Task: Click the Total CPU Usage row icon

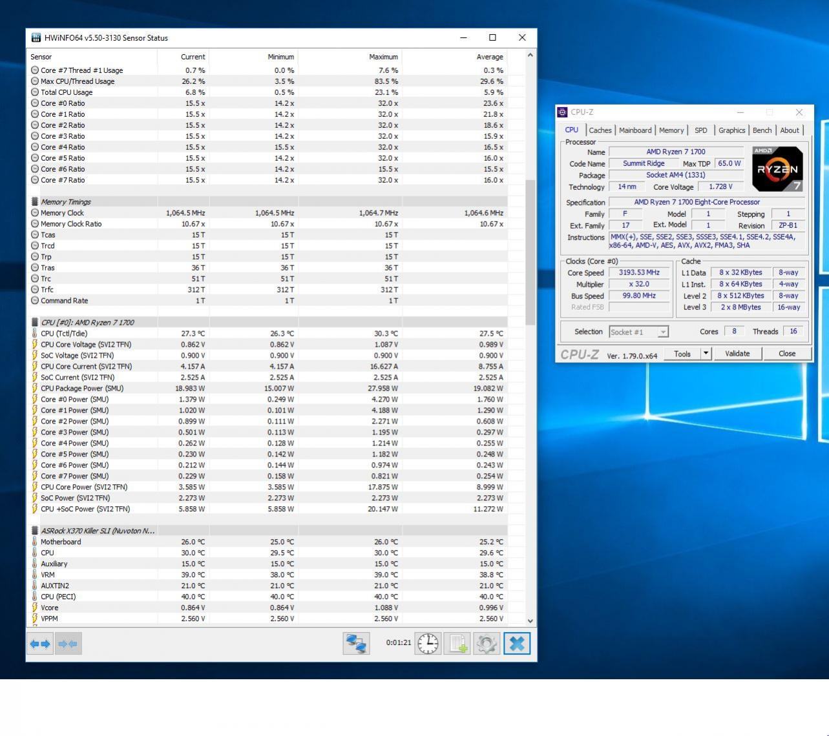Action: (x=35, y=92)
